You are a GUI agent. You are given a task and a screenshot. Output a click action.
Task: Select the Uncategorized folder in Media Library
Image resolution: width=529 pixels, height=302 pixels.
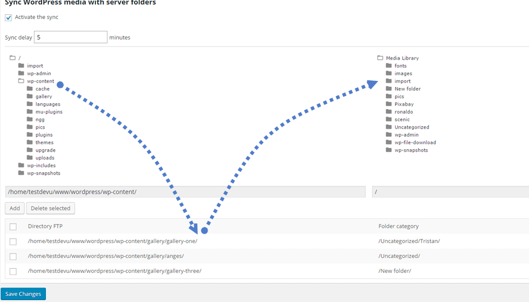[412, 127]
